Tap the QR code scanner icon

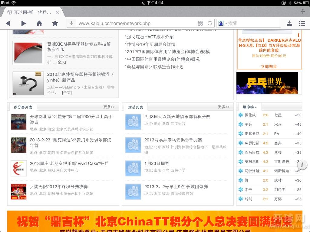(x=201, y=23)
